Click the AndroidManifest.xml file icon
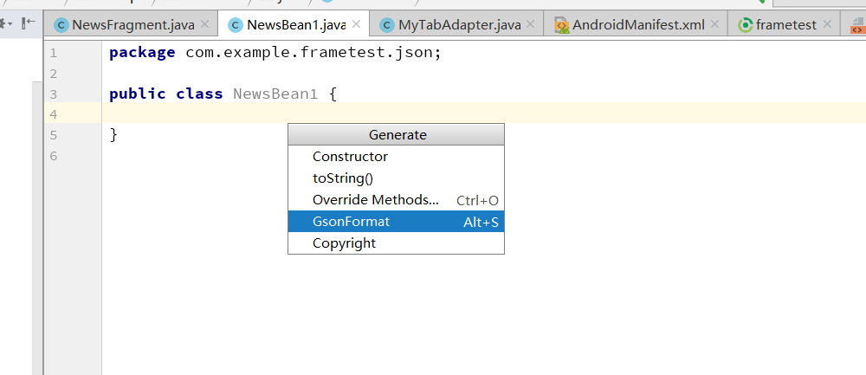 click(562, 25)
